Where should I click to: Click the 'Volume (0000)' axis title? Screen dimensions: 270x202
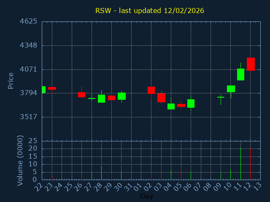click(19, 160)
